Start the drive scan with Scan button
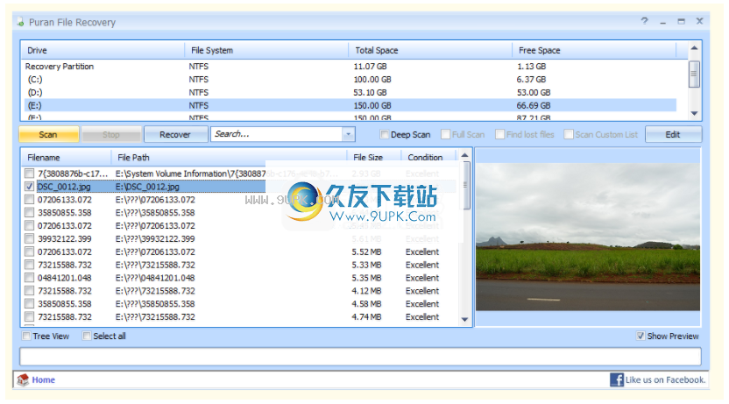 pyautogui.click(x=48, y=134)
